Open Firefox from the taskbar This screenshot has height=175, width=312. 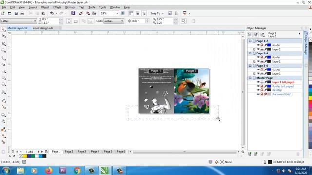tap(48, 171)
